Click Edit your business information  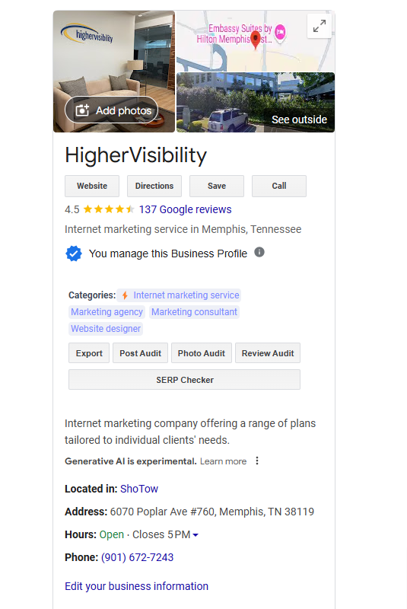tap(137, 586)
